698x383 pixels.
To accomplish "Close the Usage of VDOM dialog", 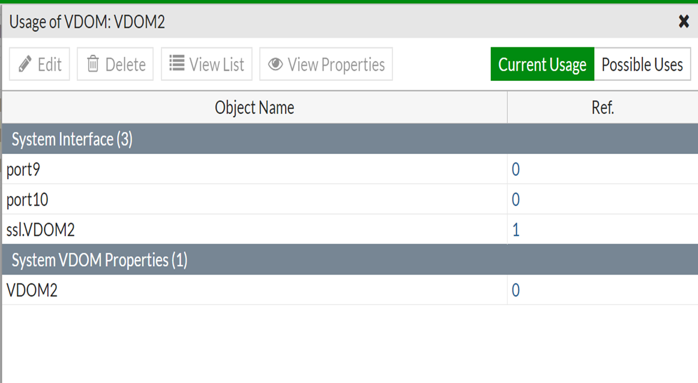I will [x=684, y=22].
